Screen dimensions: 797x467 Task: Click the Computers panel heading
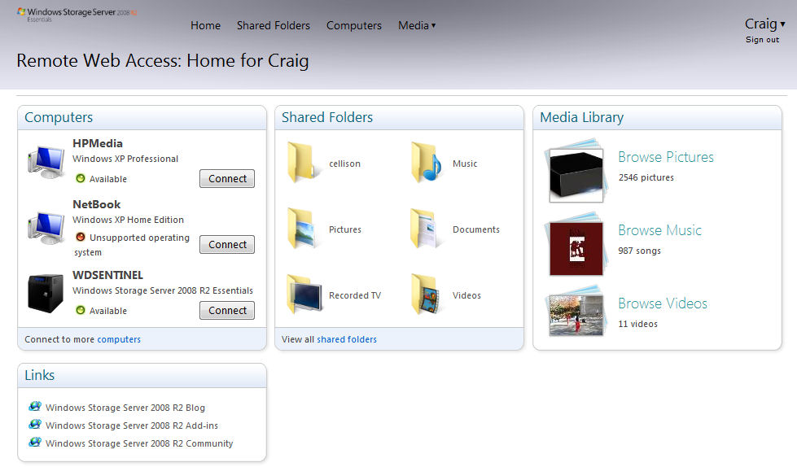[59, 117]
